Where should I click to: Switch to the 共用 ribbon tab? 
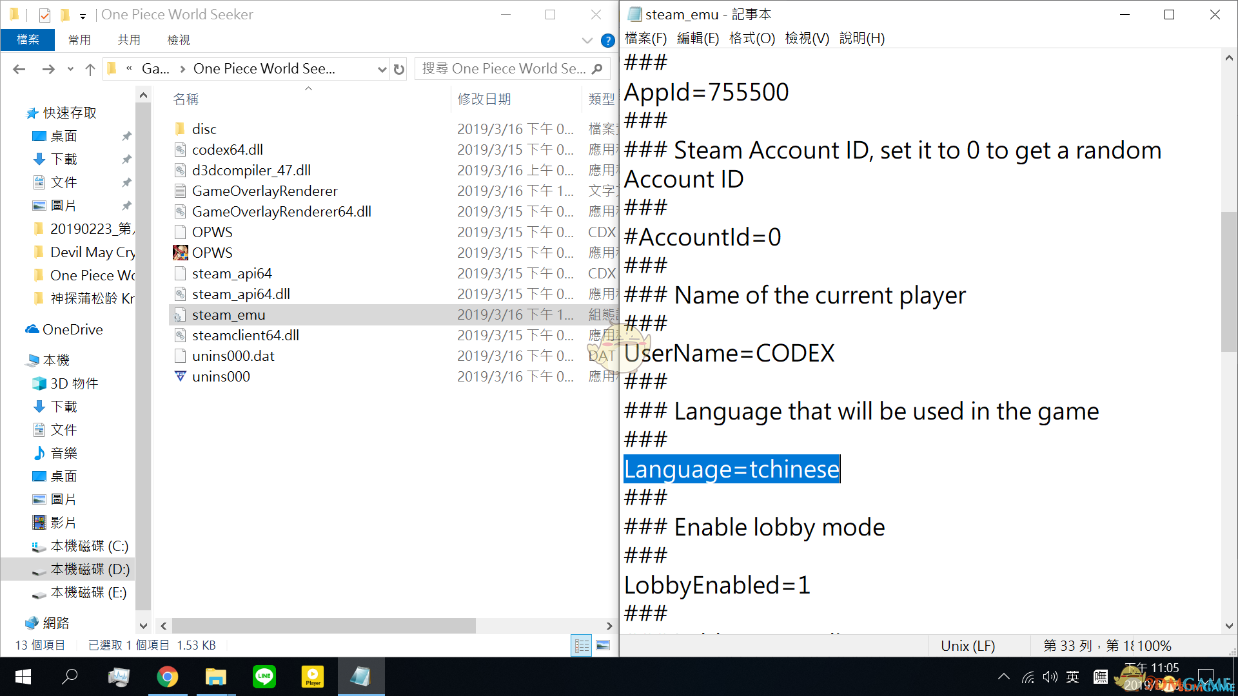coord(129,40)
